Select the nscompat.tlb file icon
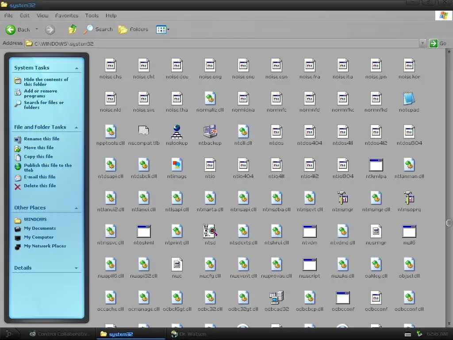Image resolution: width=453 pixels, height=340 pixels. 144,131
